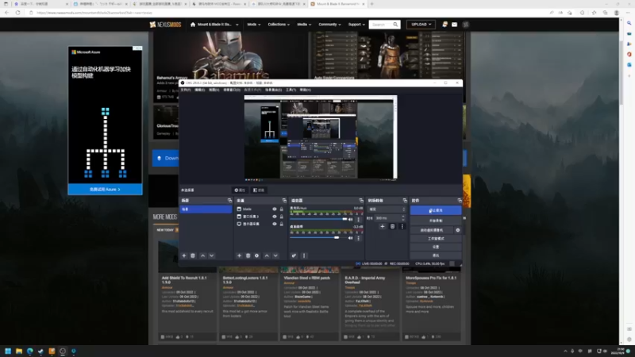Open scene transition three-dot properties menu

402,227
